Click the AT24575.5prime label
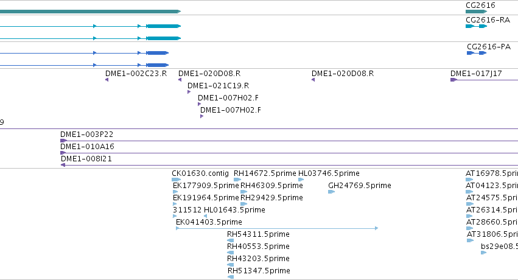The image size is (518, 280). pyautogui.click(x=492, y=198)
